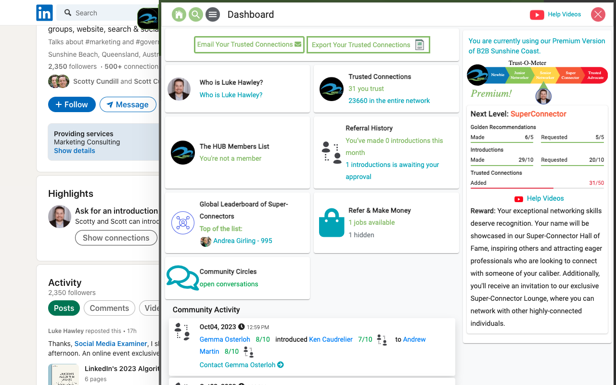Click Luke Hawley's profile photo in the dashboard card
The width and height of the screenshot is (616, 385).
click(x=179, y=89)
